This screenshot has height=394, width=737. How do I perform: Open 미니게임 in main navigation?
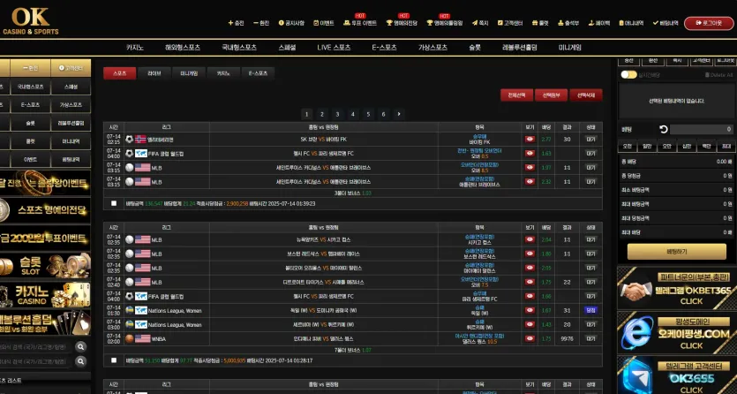pos(569,48)
